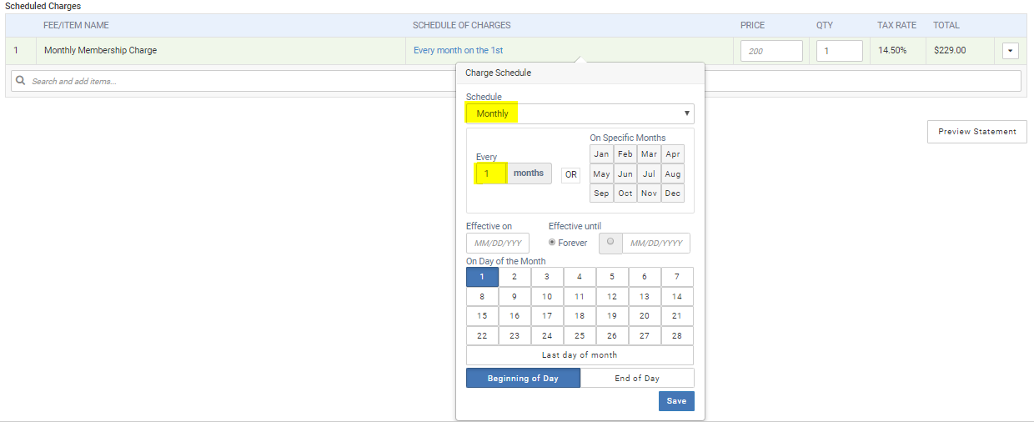
Task: Switch to End of Day option
Action: (637, 379)
